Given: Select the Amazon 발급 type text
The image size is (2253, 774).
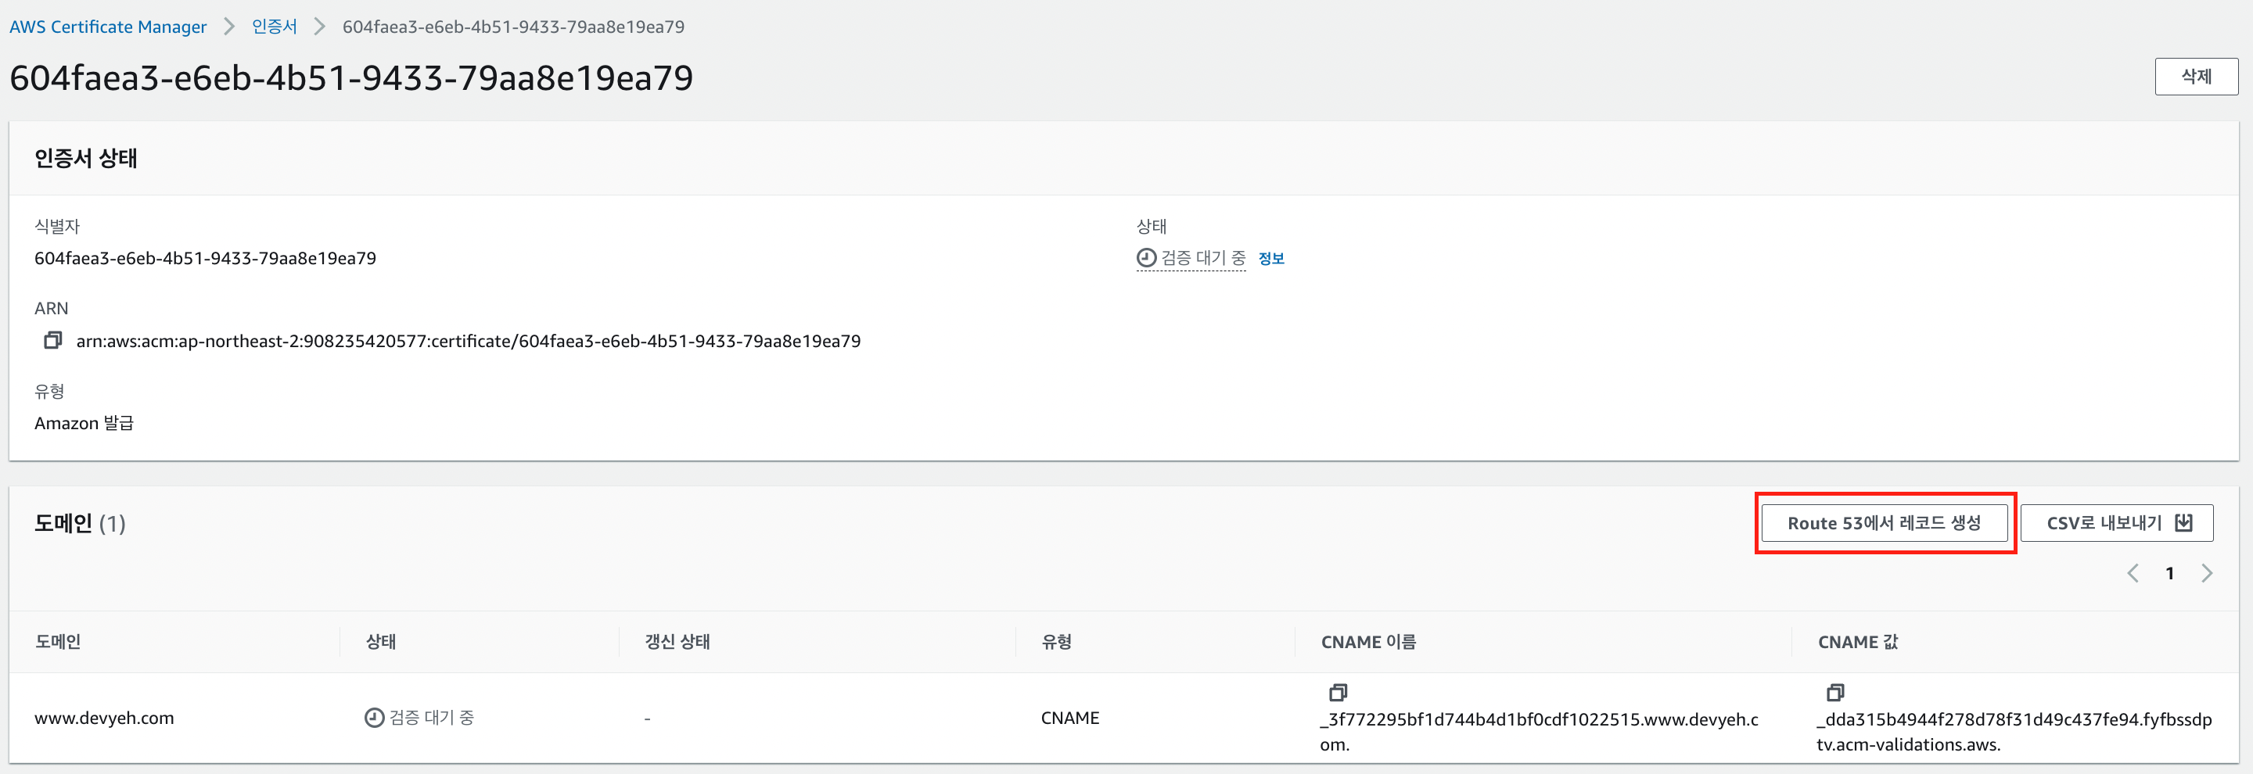Looking at the screenshot, I should [84, 423].
